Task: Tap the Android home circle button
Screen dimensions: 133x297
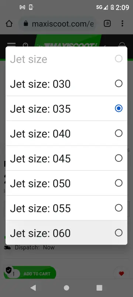Action: [x=66, y=288]
